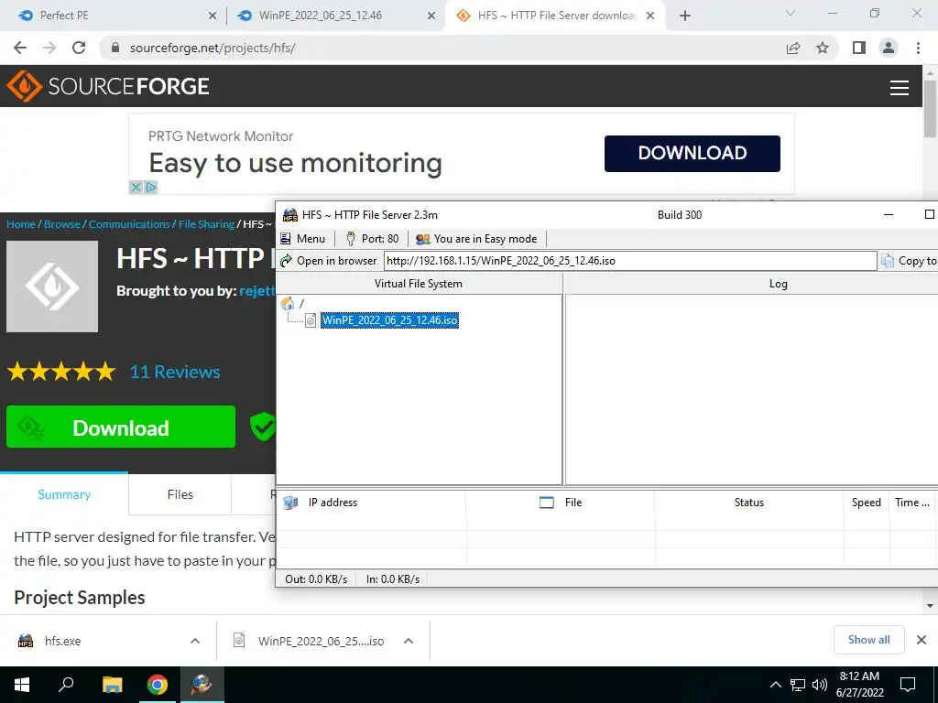This screenshot has height=703, width=938.
Task: Select WinPE_2022_06_25_12.46.iso in the file tree
Action: (x=389, y=320)
